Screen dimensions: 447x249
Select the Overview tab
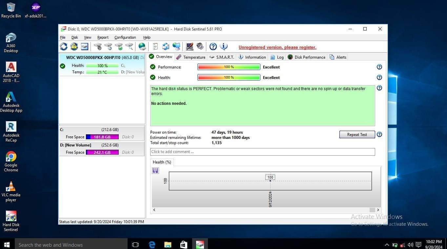coord(161,57)
